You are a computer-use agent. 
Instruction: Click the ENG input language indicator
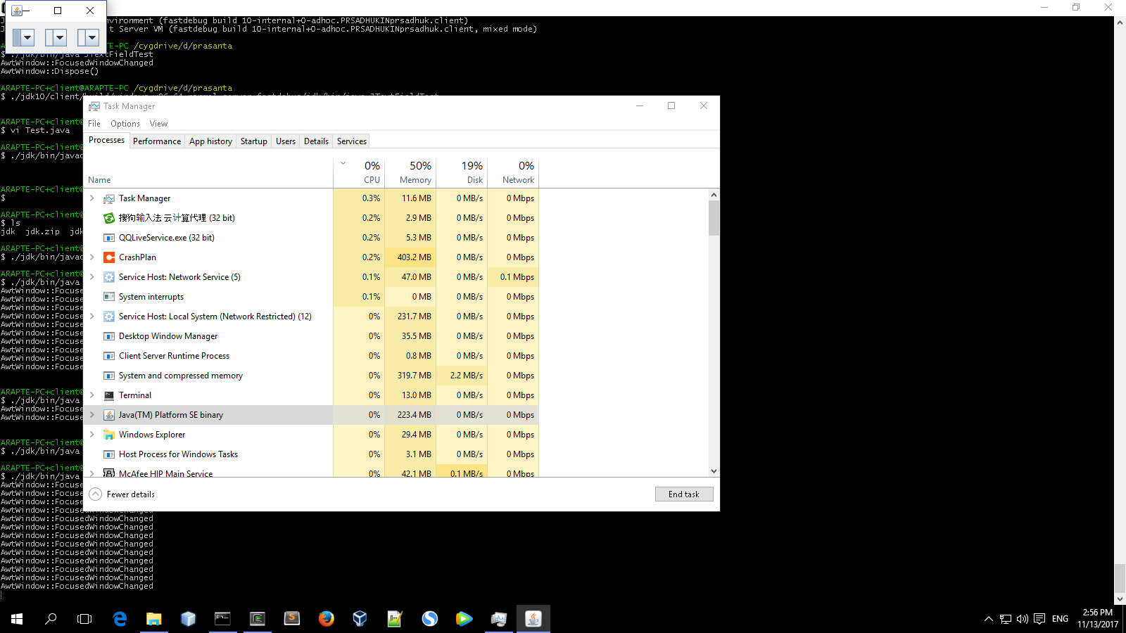pos(1060,619)
